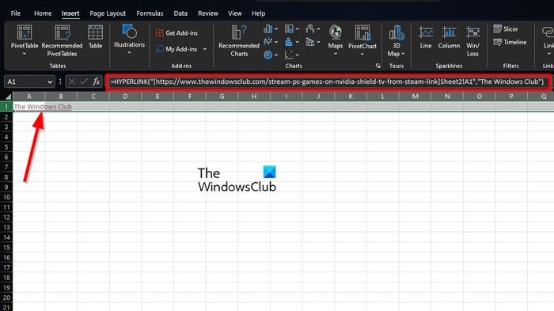
Task: Add a Slicer filter
Action: coord(506,29)
